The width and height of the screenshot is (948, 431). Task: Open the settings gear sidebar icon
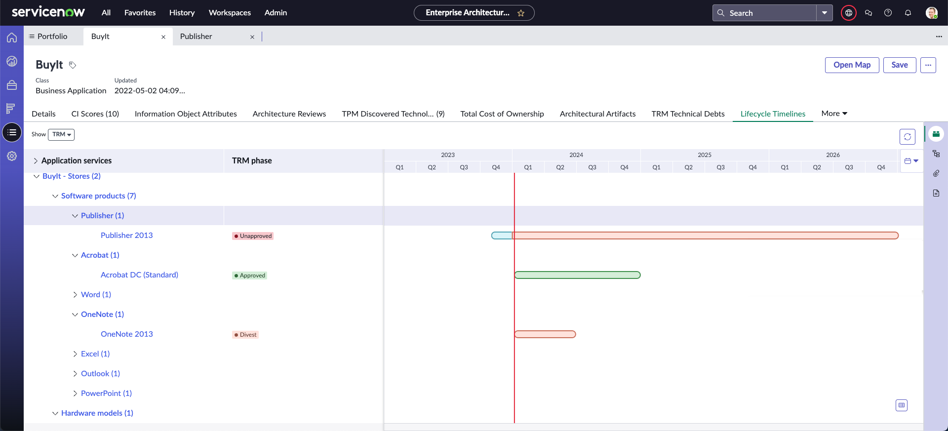click(x=12, y=156)
